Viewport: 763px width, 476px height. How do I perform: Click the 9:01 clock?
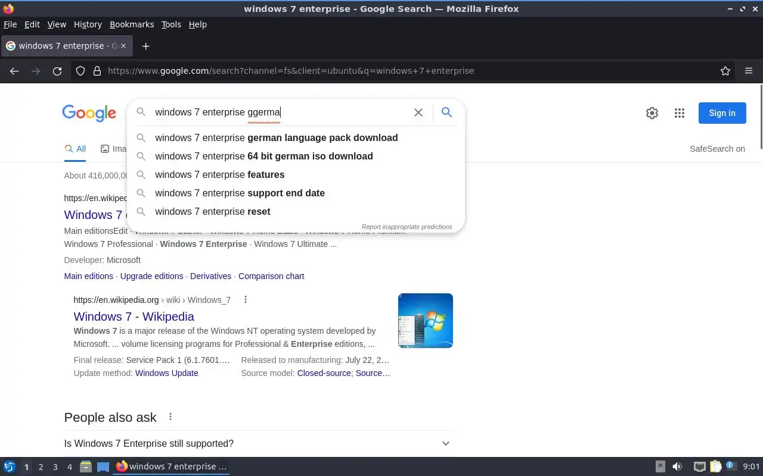751,466
